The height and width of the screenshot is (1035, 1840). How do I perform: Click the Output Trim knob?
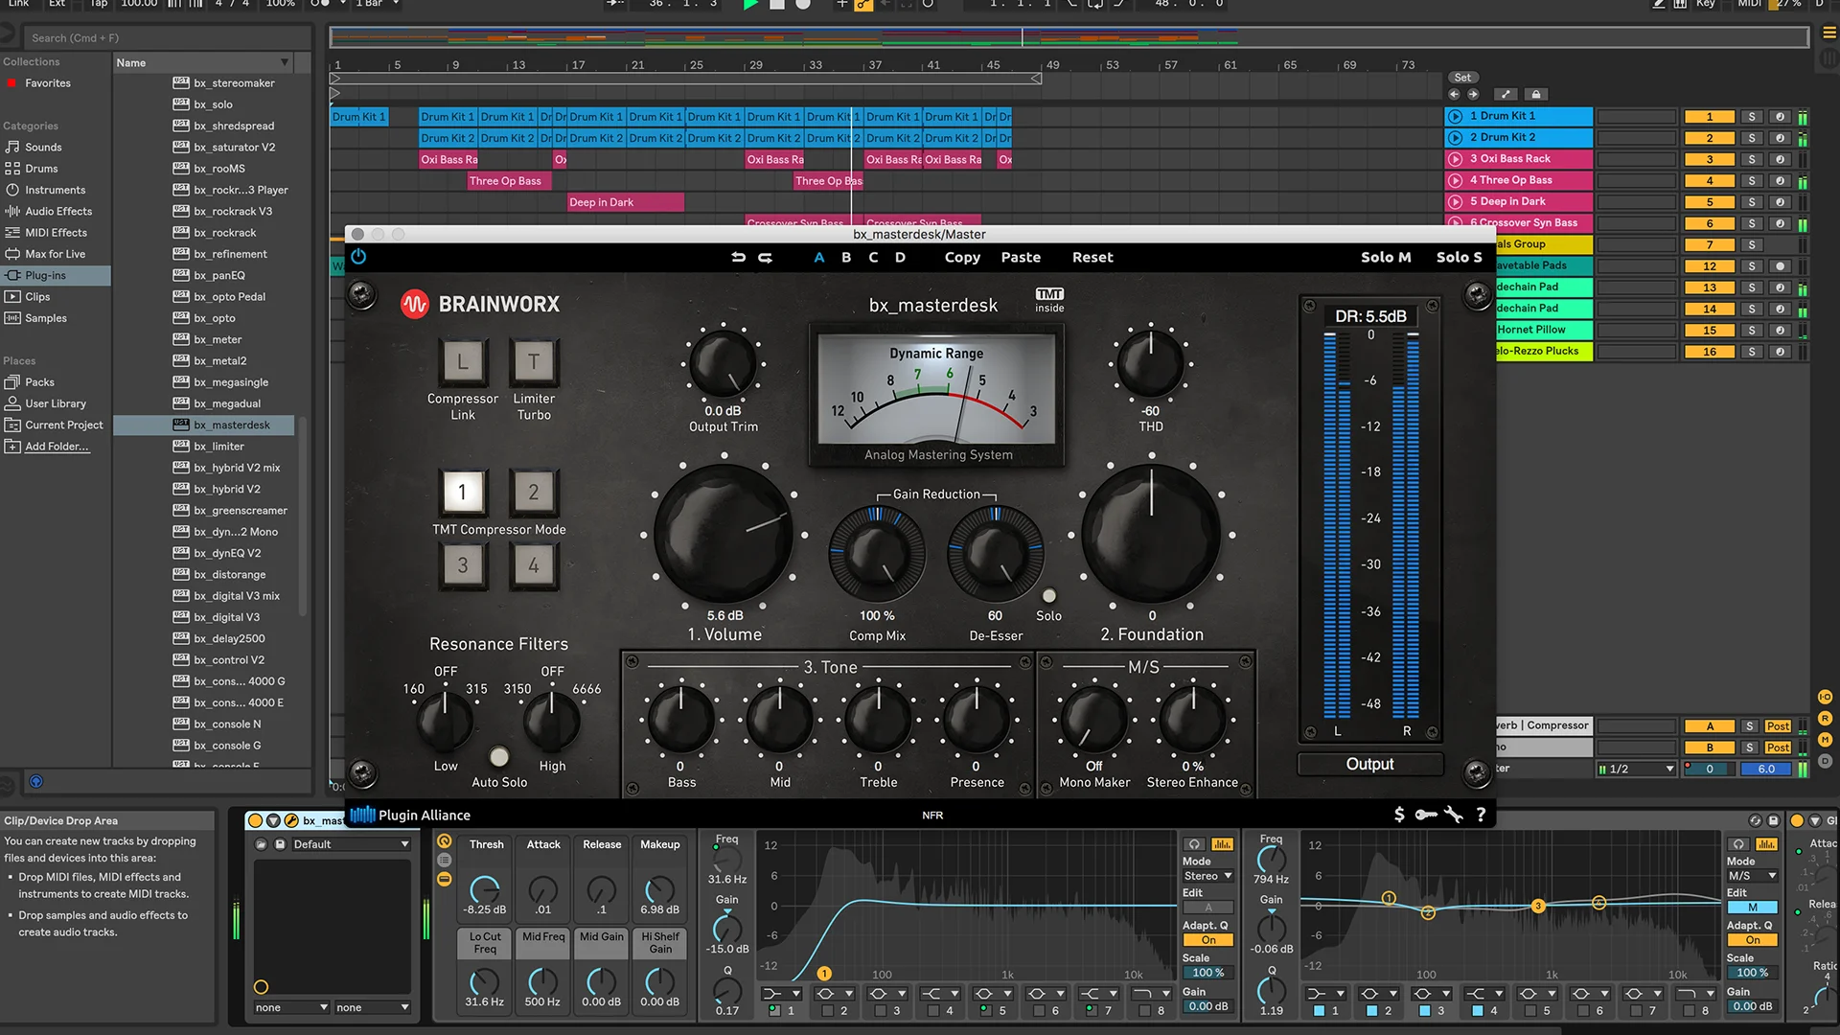[724, 364]
